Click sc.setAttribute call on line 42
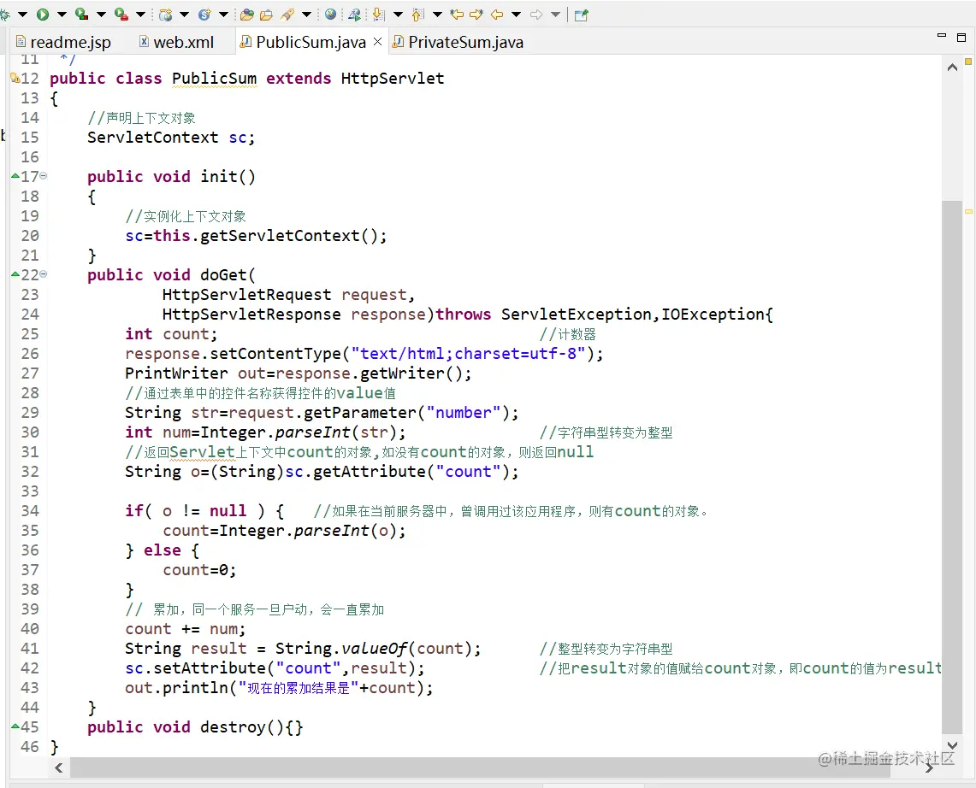Screen dimensions: 976x788 point(275,668)
